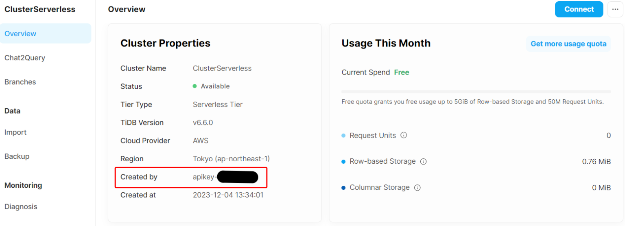Click the Request Units light-blue bullet
Image resolution: width=625 pixels, height=226 pixels.
tap(344, 136)
